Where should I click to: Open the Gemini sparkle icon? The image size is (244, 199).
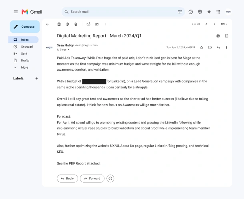coord(209,12)
